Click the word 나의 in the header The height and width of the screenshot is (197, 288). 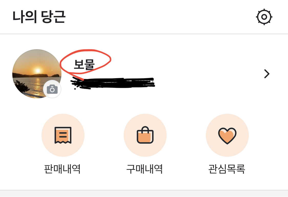[x=25, y=17]
